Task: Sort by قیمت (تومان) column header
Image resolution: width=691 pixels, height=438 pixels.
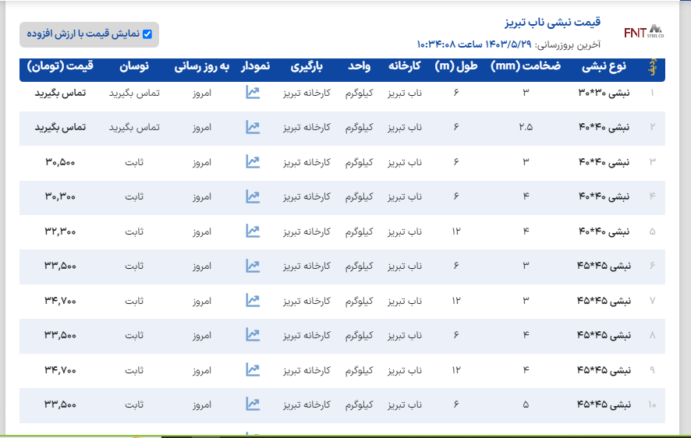Action: tap(60, 67)
